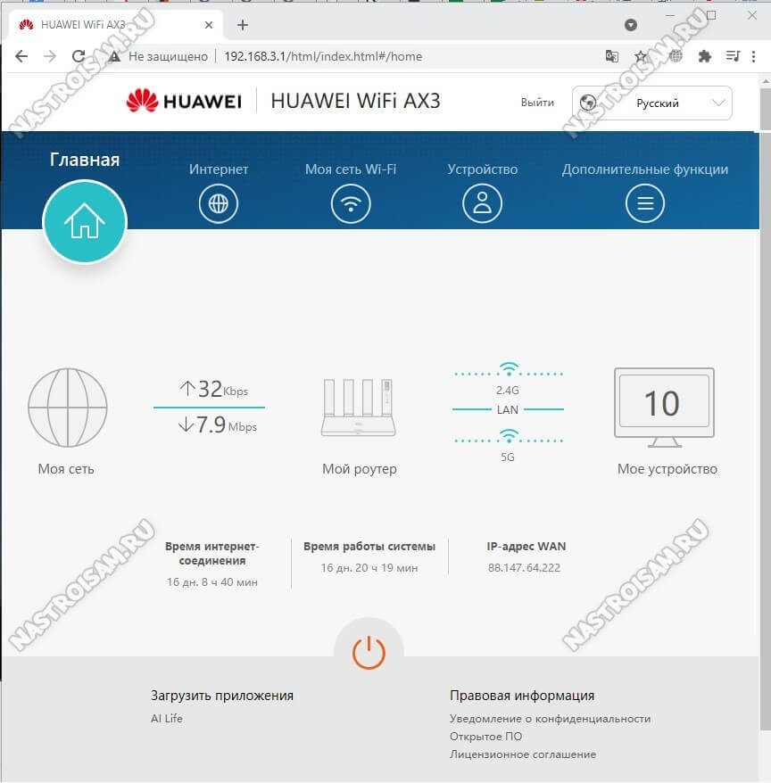Bookmark the page with the star icon
The width and height of the screenshot is (771, 783).
pyautogui.click(x=640, y=56)
